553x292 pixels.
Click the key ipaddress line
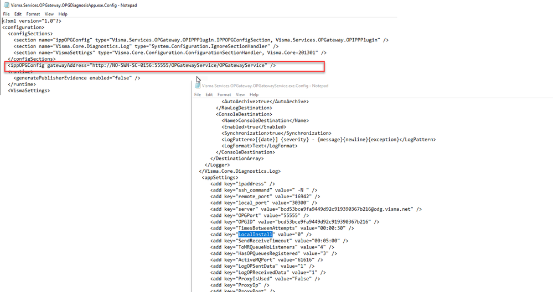(242, 184)
